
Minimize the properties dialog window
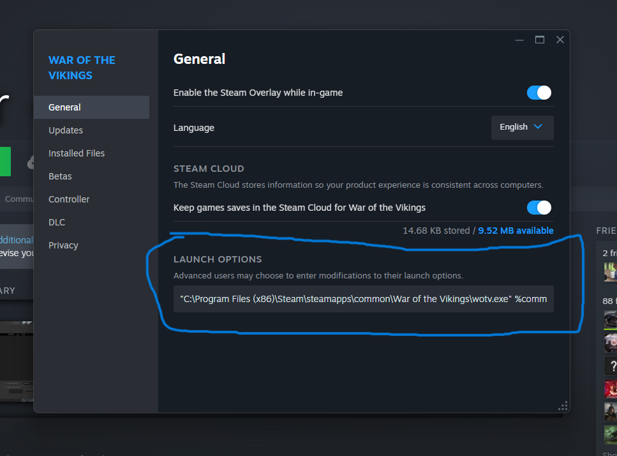(520, 40)
